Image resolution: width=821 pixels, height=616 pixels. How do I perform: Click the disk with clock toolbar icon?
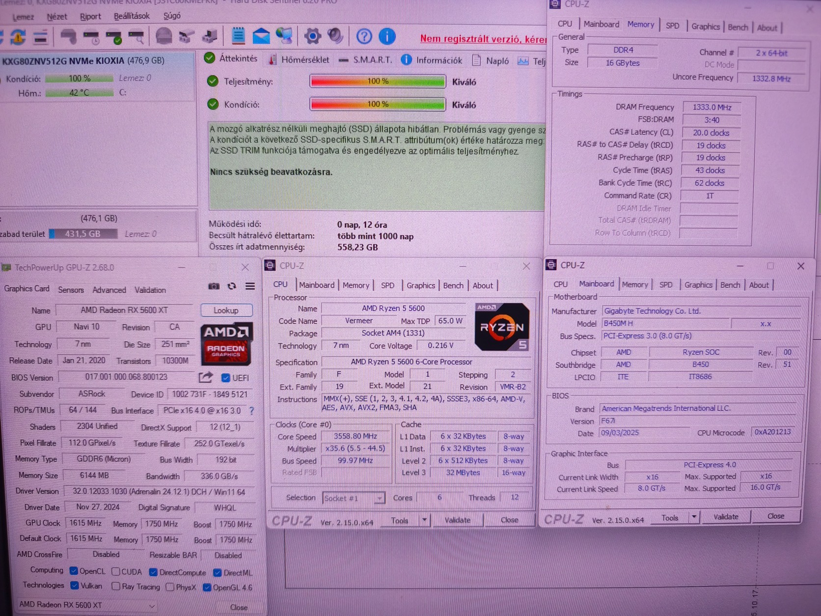coord(91,37)
